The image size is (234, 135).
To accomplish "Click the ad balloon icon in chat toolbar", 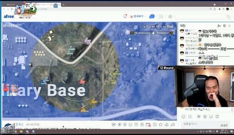I will 205,116.
